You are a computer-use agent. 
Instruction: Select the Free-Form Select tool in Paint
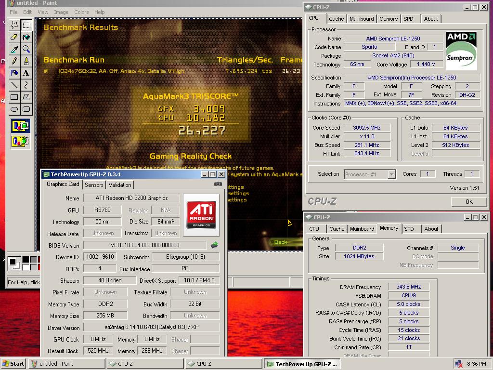pyautogui.click(x=14, y=25)
